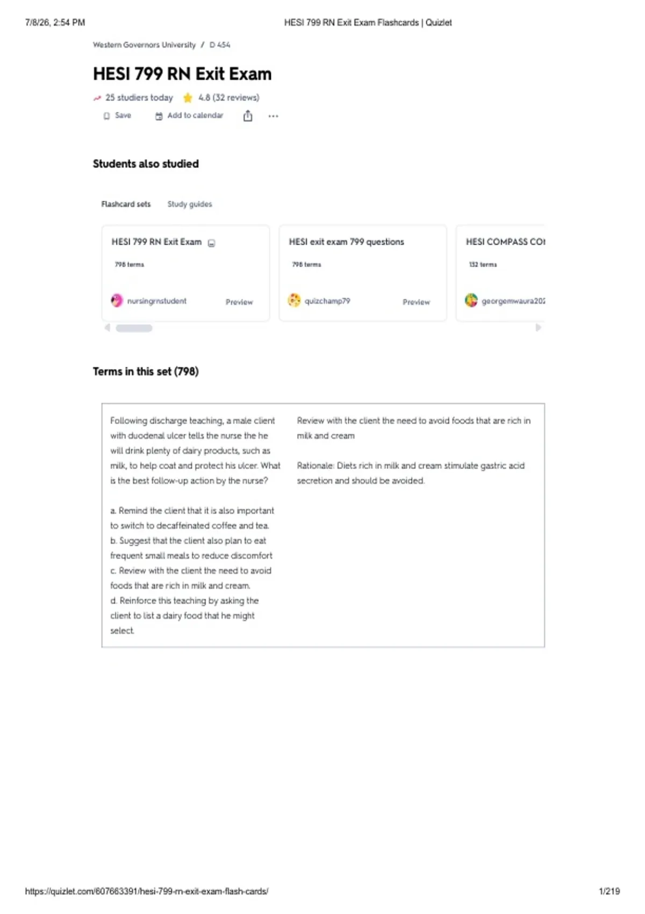Image resolution: width=645 pixels, height=914 pixels.
Task: Switch to the Study guides tab
Action: (190, 204)
